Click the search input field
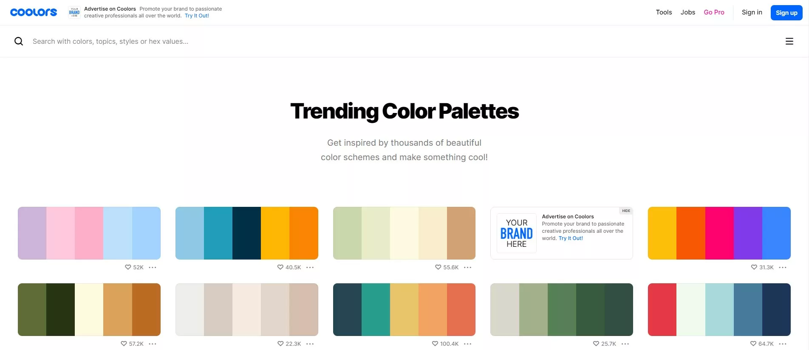This screenshot has height=350, width=809. 110,41
